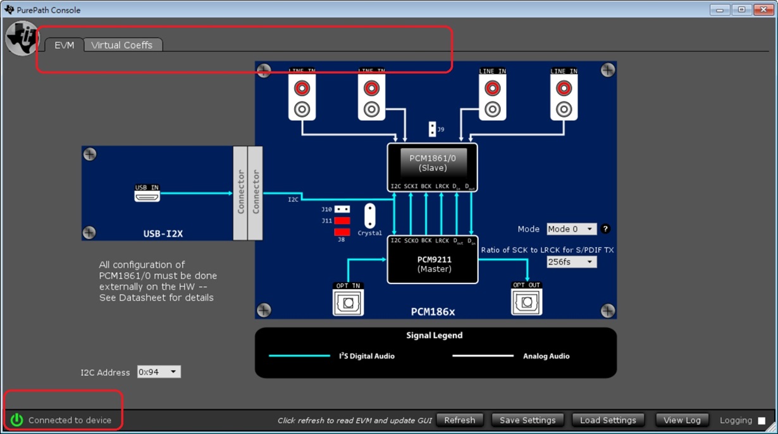Image resolution: width=778 pixels, height=434 pixels.
Task: Click the OPT OUT optical jack icon
Action: point(526,302)
